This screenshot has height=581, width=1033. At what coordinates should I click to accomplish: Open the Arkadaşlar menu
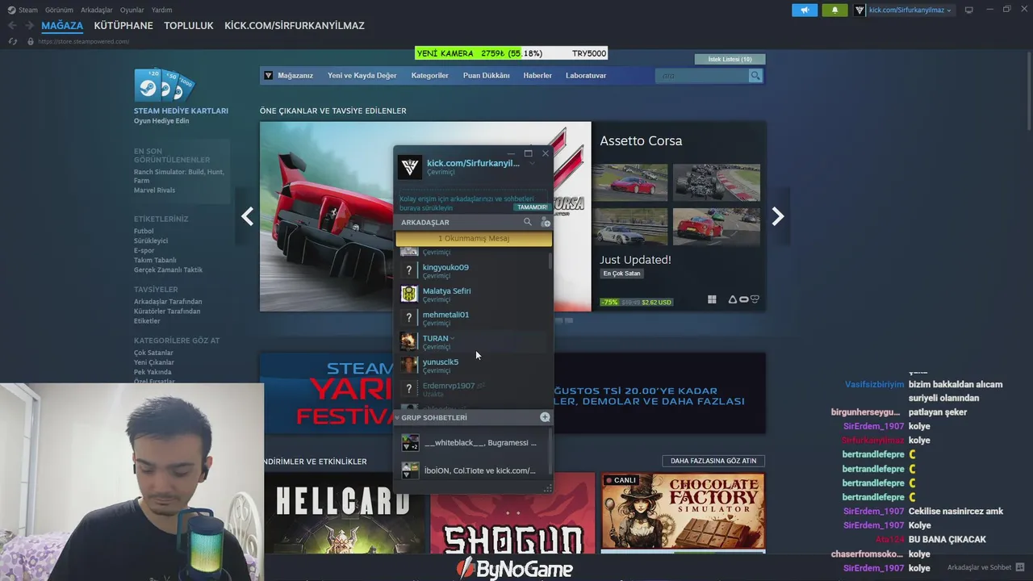pos(97,10)
